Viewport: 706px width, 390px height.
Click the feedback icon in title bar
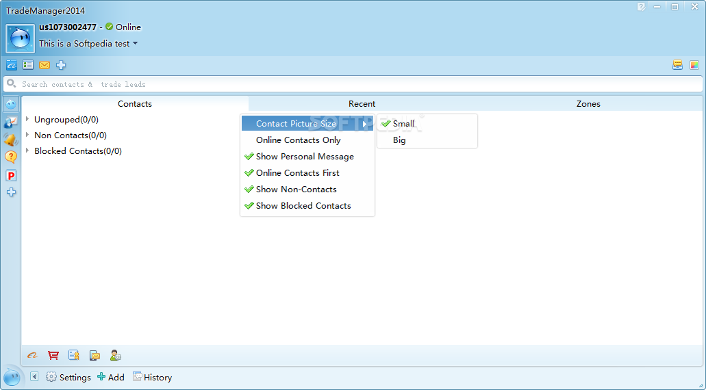coord(641,7)
